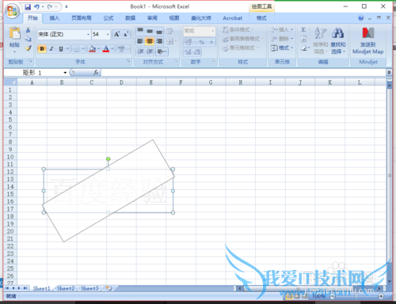Toggle underline formatting
396x304 pixels.
[61, 49]
